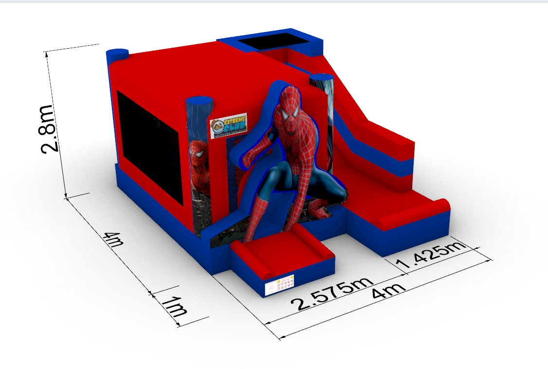This screenshot has height=369, width=548.
Task: Click the Extreme Club logo sign
Action: pos(229,126)
